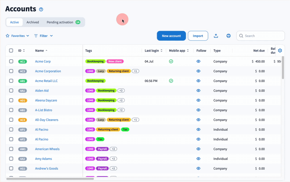Click the print icon
Image resolution: width=290 pixels, height=182 pixels.
tap(228, 36)
